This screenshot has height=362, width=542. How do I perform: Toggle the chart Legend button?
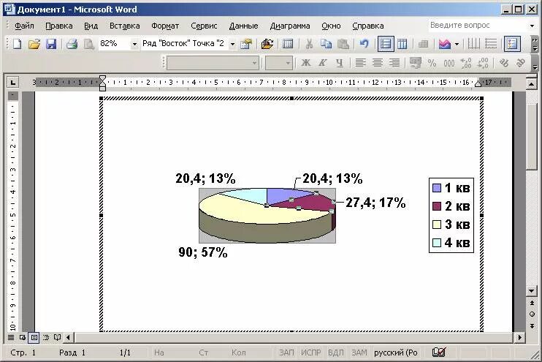click(512, 44)
